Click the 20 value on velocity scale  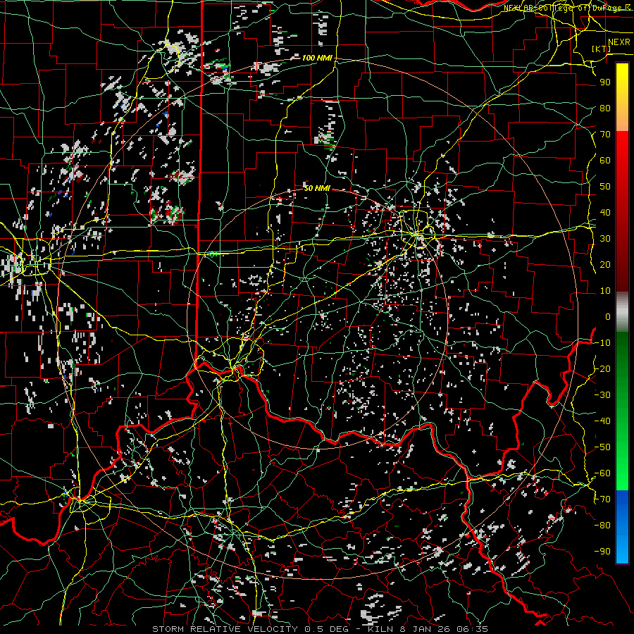[605, 265]
